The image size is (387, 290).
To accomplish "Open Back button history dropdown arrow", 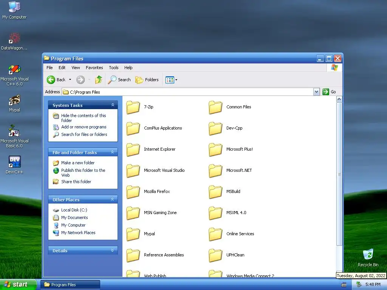I will click(x=70, y=80).
